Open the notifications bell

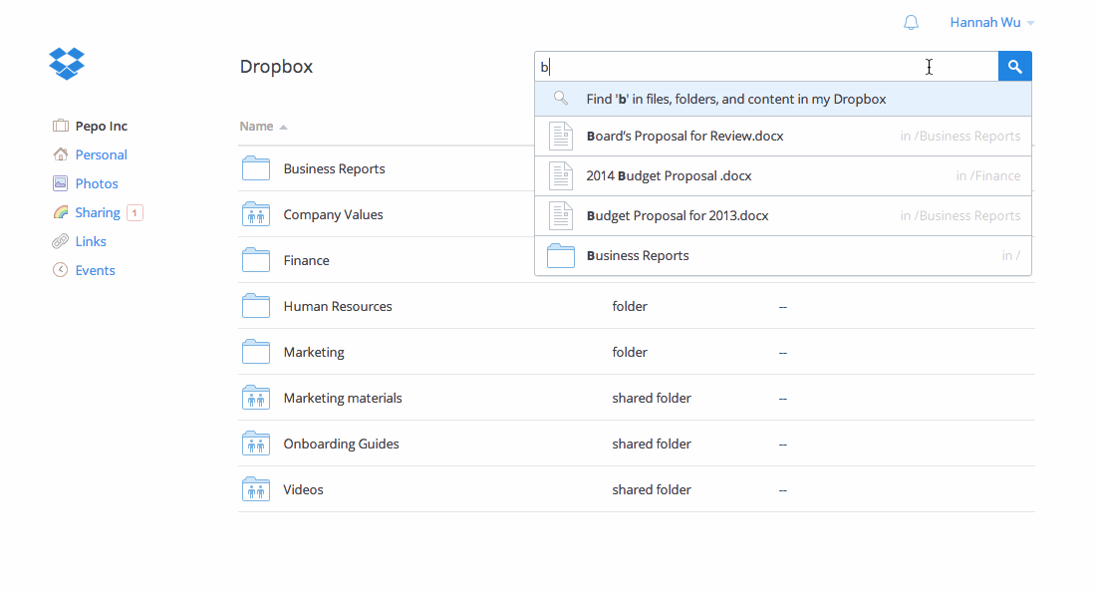pyautogui.click(x=912, y=22)
